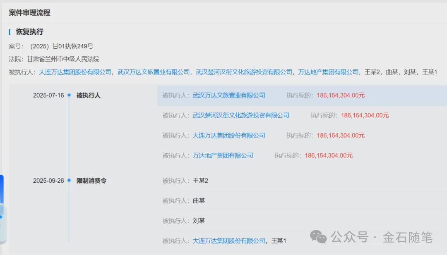Image resolution: width=447 pixels, height=255 pixels.
Task: Click the amount in the timeline 大连万达集团 row
Action: click(341, 136)
